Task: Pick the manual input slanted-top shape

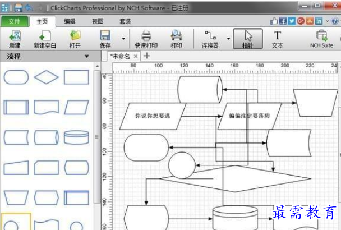Action: pyautogui.click(x=16, y=168)
